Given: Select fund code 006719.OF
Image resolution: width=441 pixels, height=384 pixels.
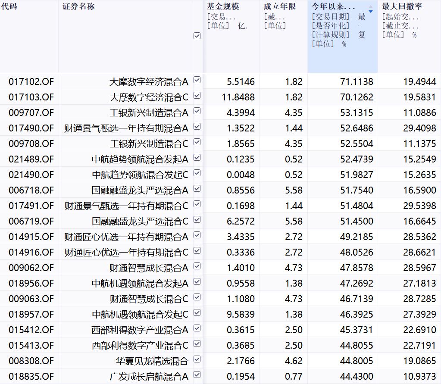Looking at the screenshot, I should click(31, 221).
